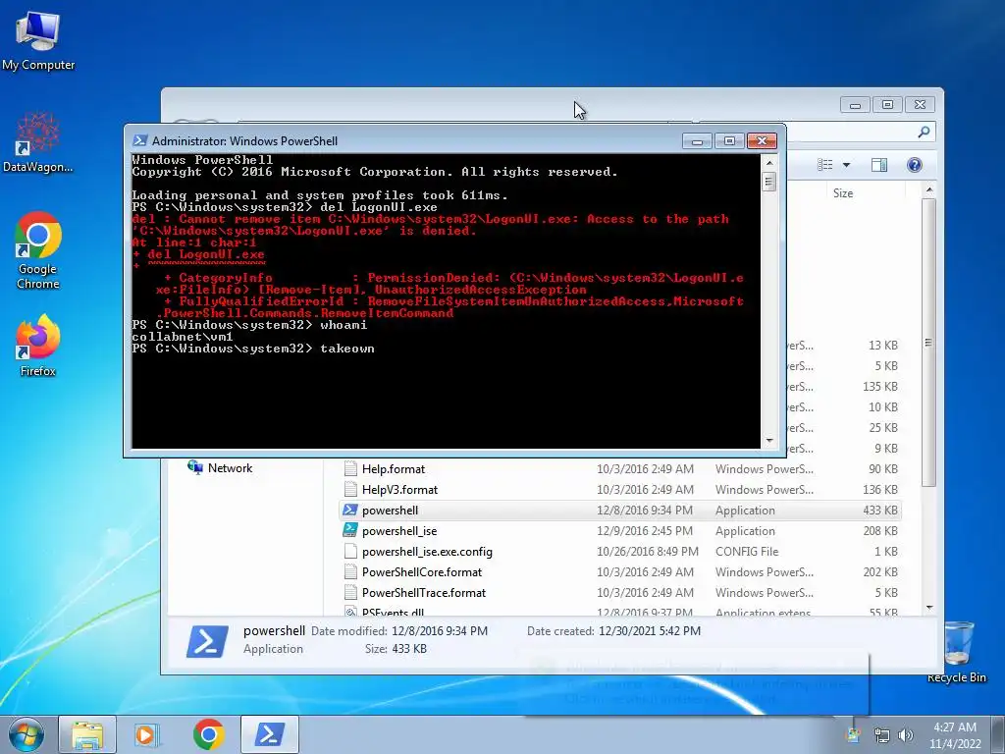Viewport: 1005px width, 754px height.
Task: Click Explorer file list scroll down arrow
Action: 929,607
